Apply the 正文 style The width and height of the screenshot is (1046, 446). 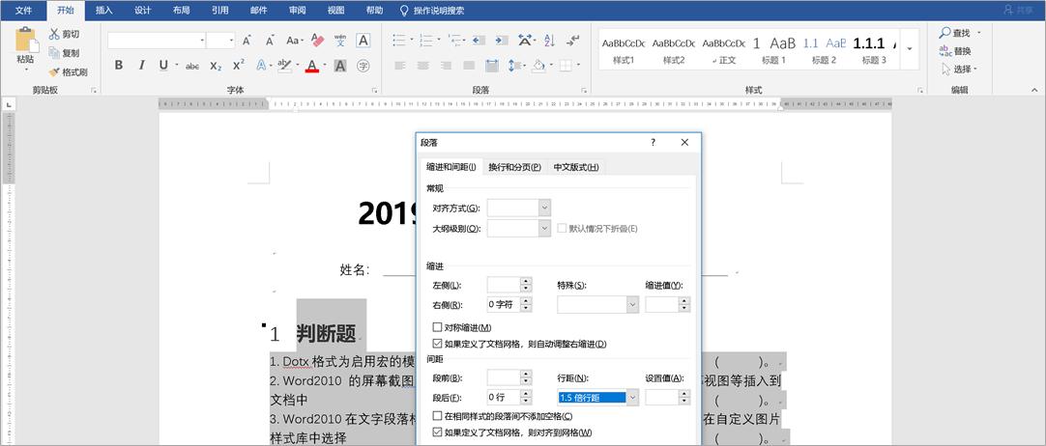tap(724, 48)
